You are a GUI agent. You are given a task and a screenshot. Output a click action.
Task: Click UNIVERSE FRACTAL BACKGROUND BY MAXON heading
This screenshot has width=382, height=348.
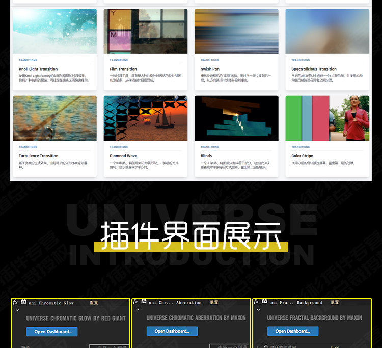point(315,318)
